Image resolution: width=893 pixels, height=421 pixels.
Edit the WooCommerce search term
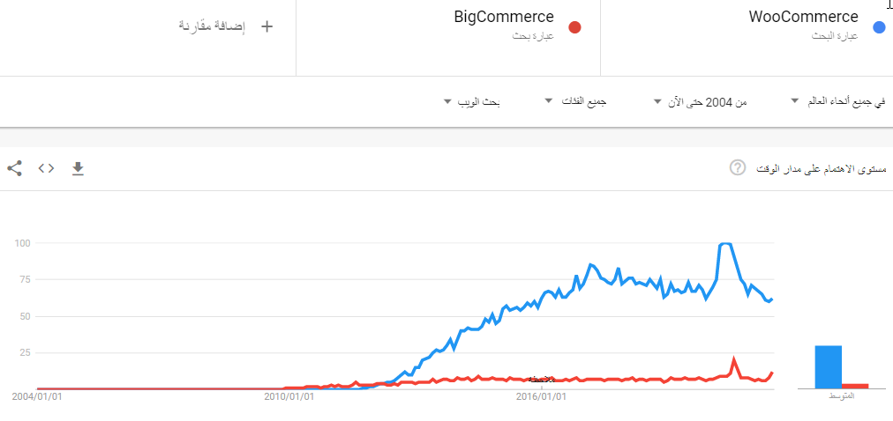(x=803, y=17)
